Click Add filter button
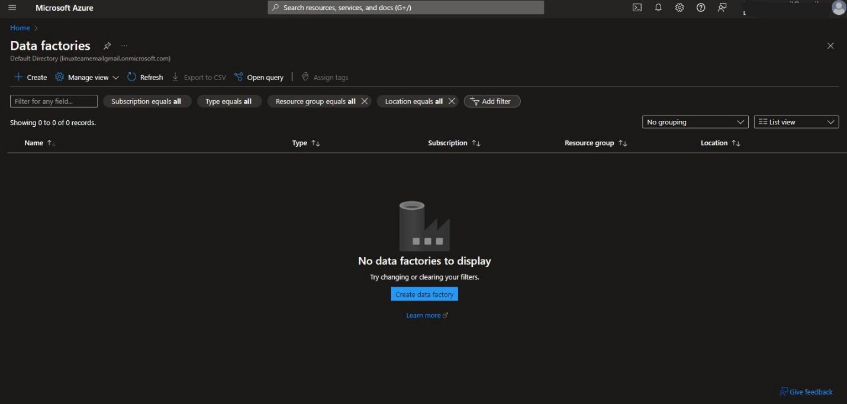 [x=492, y=101]
